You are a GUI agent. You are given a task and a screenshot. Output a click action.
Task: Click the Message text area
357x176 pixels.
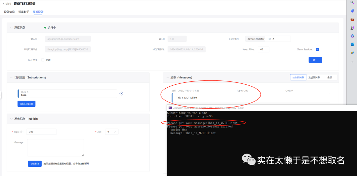[x=55, y=147]
